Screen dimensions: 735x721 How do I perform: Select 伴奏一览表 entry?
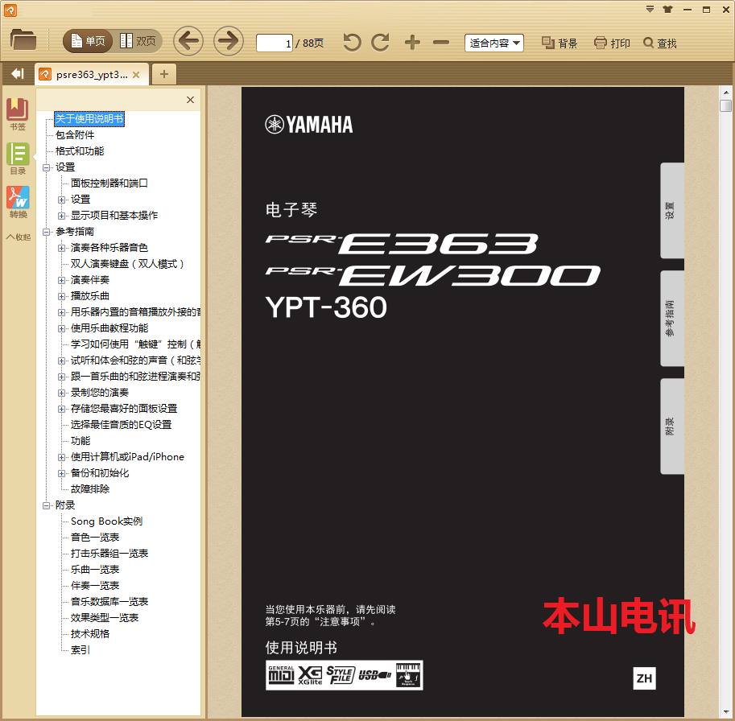click(95, 586)
